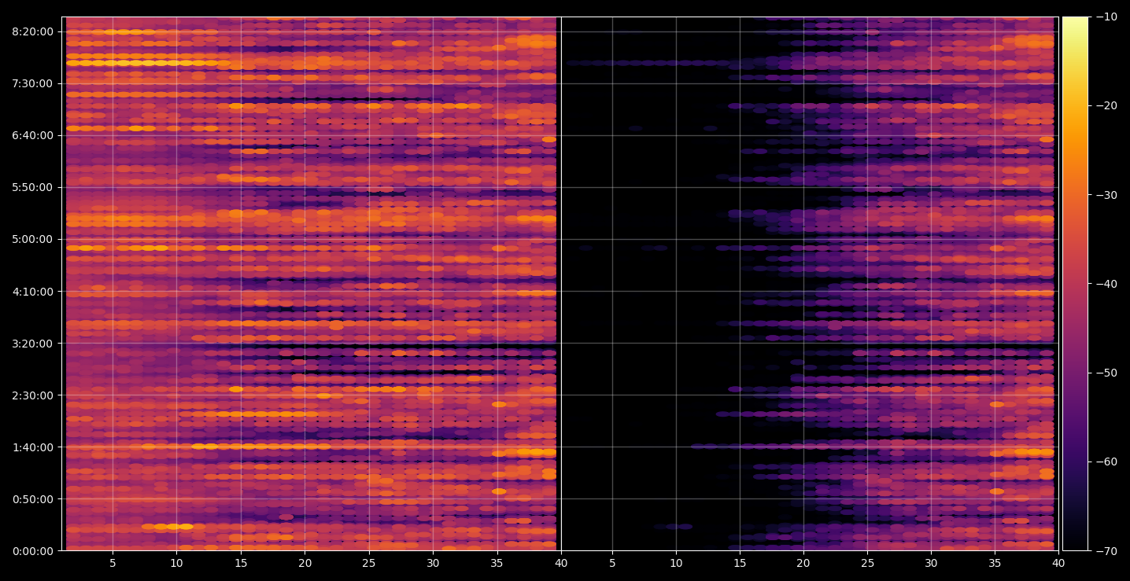Select x-axis label 10 under left heatmap

pyautogui.click(x=176, y=563)
